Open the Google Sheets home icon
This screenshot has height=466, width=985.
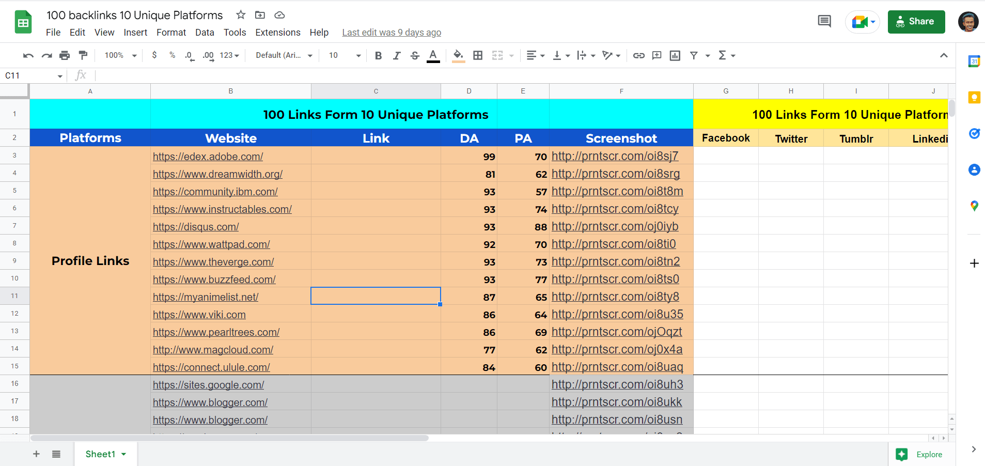click(x=23, y=22)
